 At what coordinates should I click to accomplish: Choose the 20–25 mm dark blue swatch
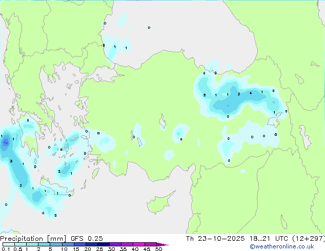92,244
